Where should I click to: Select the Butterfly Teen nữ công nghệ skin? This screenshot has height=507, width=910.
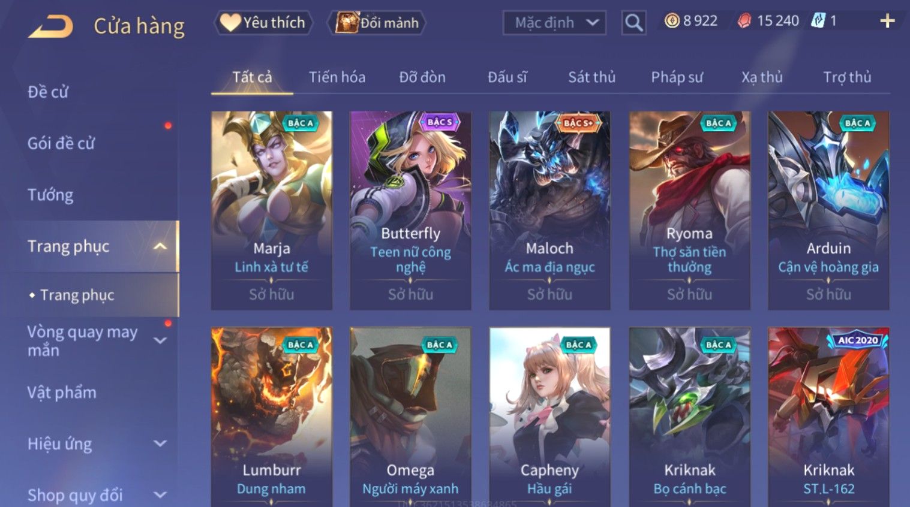pos(410,210)
